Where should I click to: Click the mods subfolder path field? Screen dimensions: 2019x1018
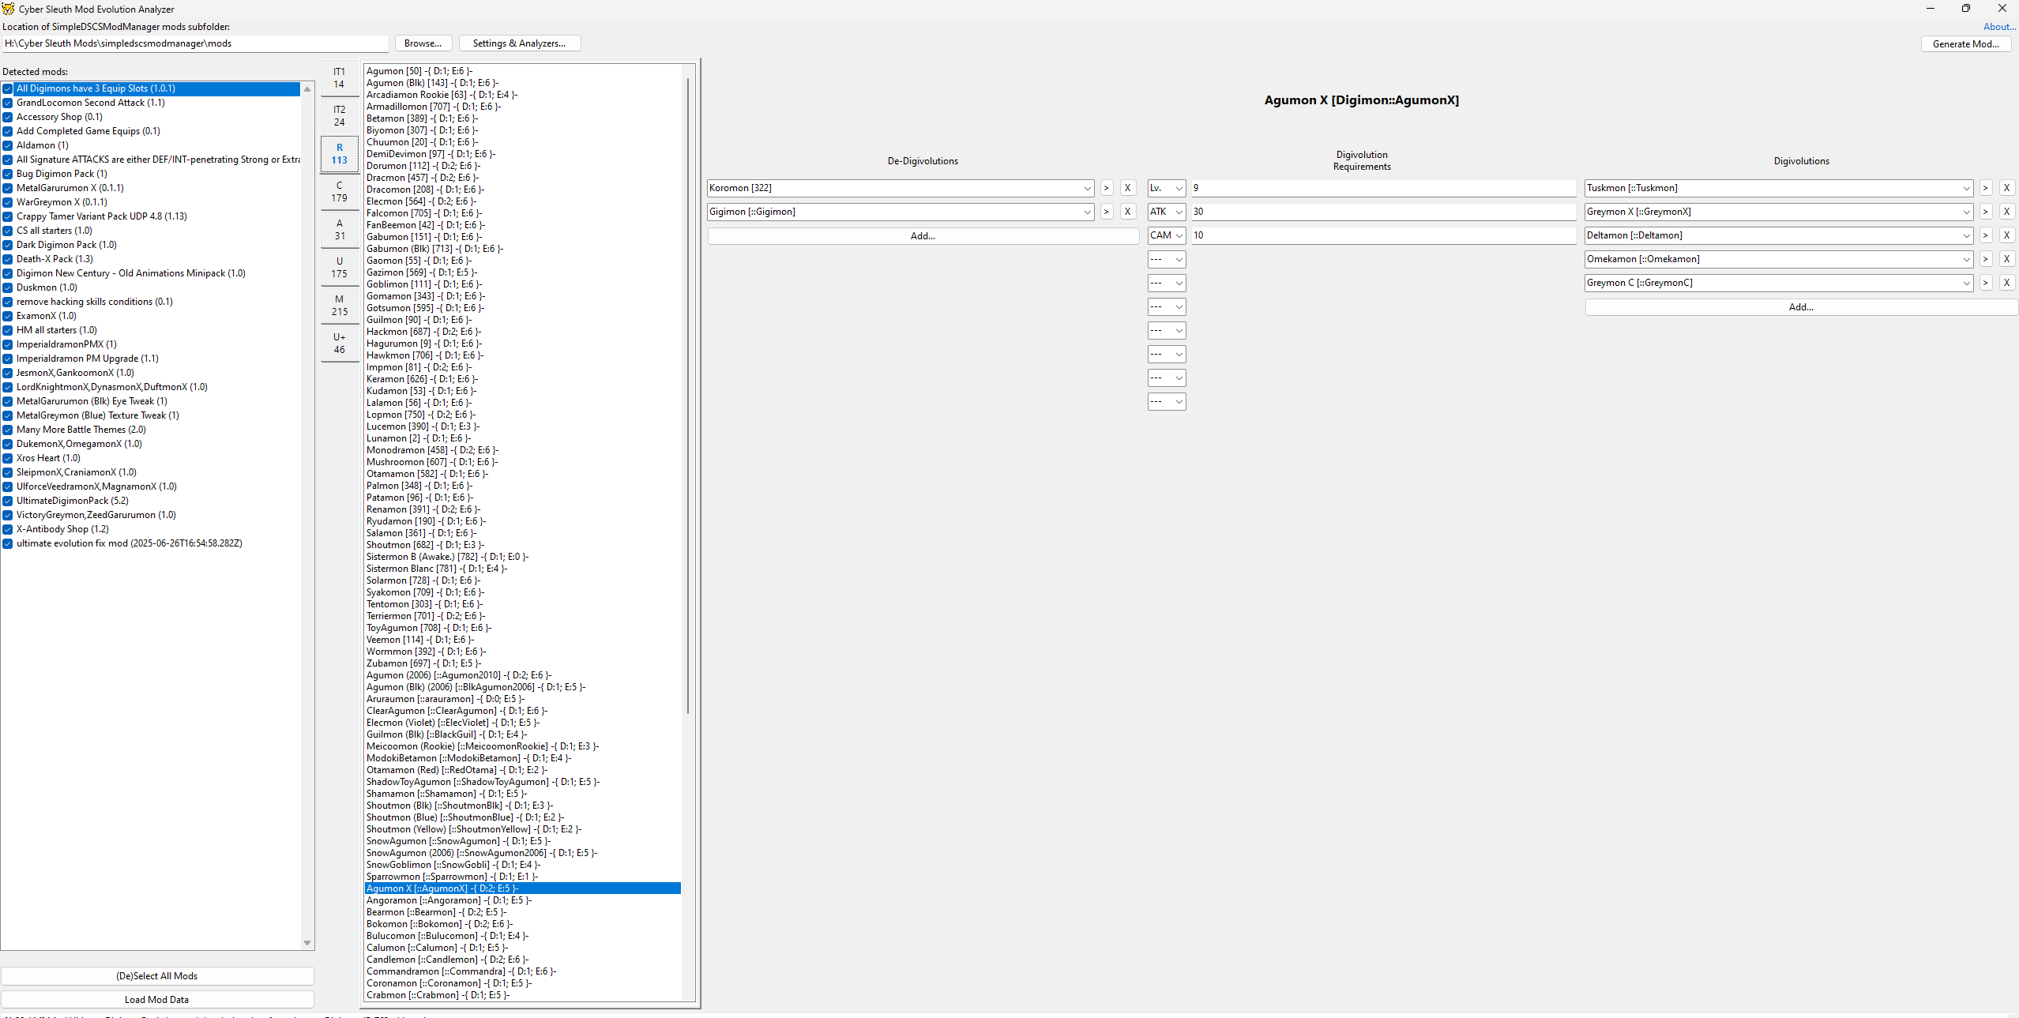(195, 43)
